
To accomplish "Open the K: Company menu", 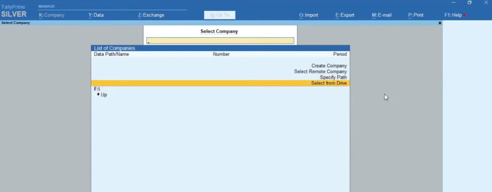I will pyautogui.click(x=52, y=15).
